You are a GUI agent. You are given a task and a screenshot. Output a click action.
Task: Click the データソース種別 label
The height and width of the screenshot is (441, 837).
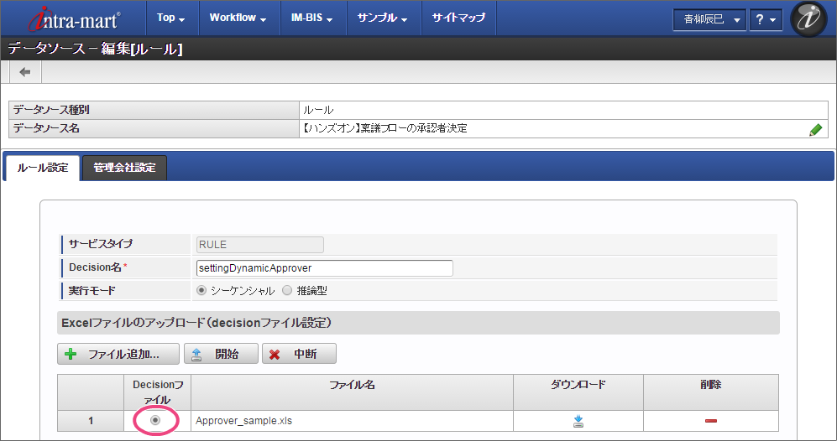[x=51, y=110]
